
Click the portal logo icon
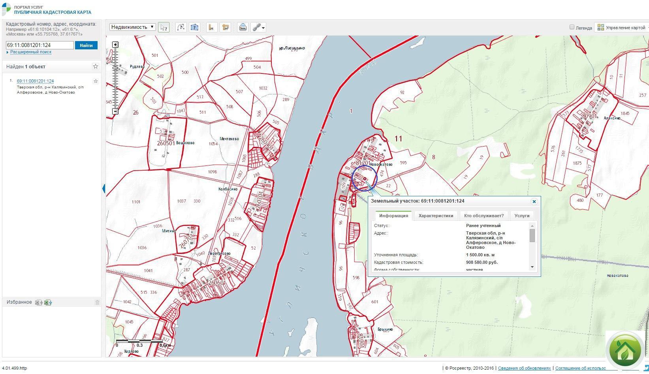7,9
